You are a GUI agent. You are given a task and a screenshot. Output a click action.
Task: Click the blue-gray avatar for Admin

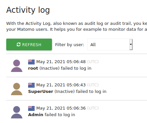coord(17,112)
